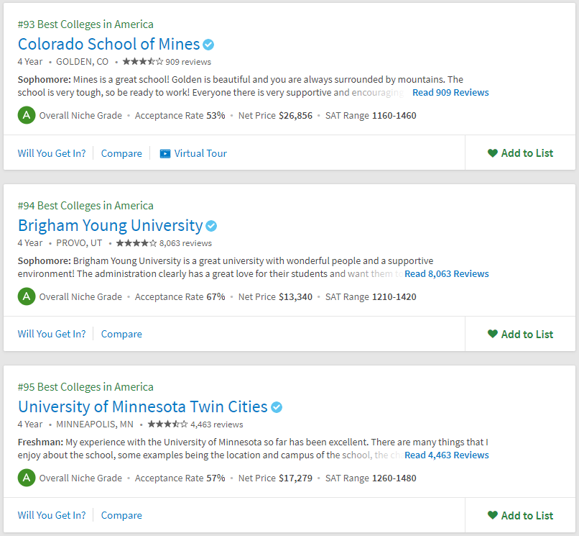Click Will You Get In? for University of Minnesota
Viewport: 579px width, 536px height.
(52, 515)
